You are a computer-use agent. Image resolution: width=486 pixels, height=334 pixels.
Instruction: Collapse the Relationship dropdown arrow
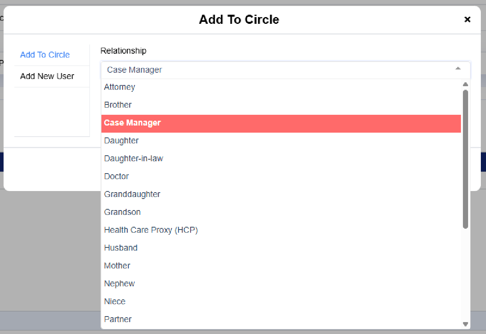[x=458, y=69]
